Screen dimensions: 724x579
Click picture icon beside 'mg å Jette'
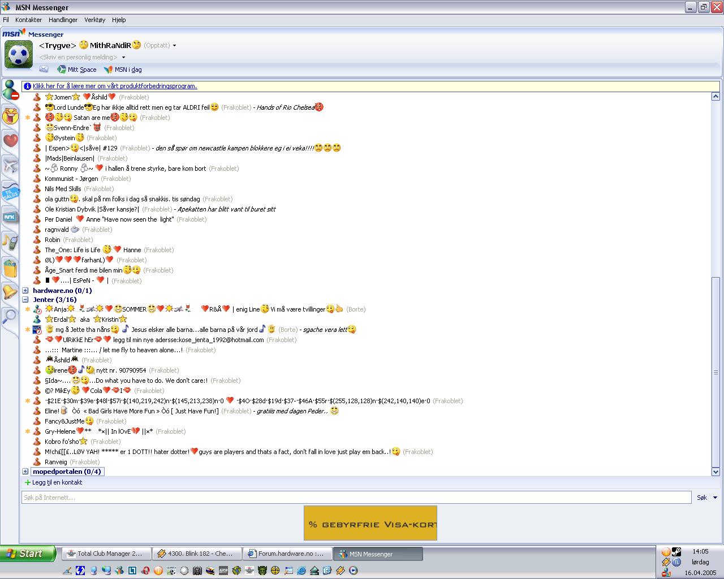pyautogui.click(x=37, y=330)
